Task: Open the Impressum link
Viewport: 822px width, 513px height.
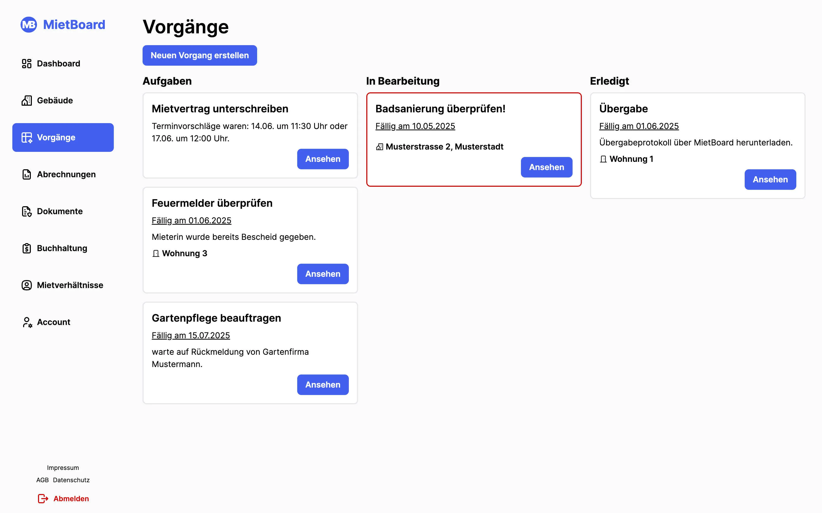Action: point(63,468)
